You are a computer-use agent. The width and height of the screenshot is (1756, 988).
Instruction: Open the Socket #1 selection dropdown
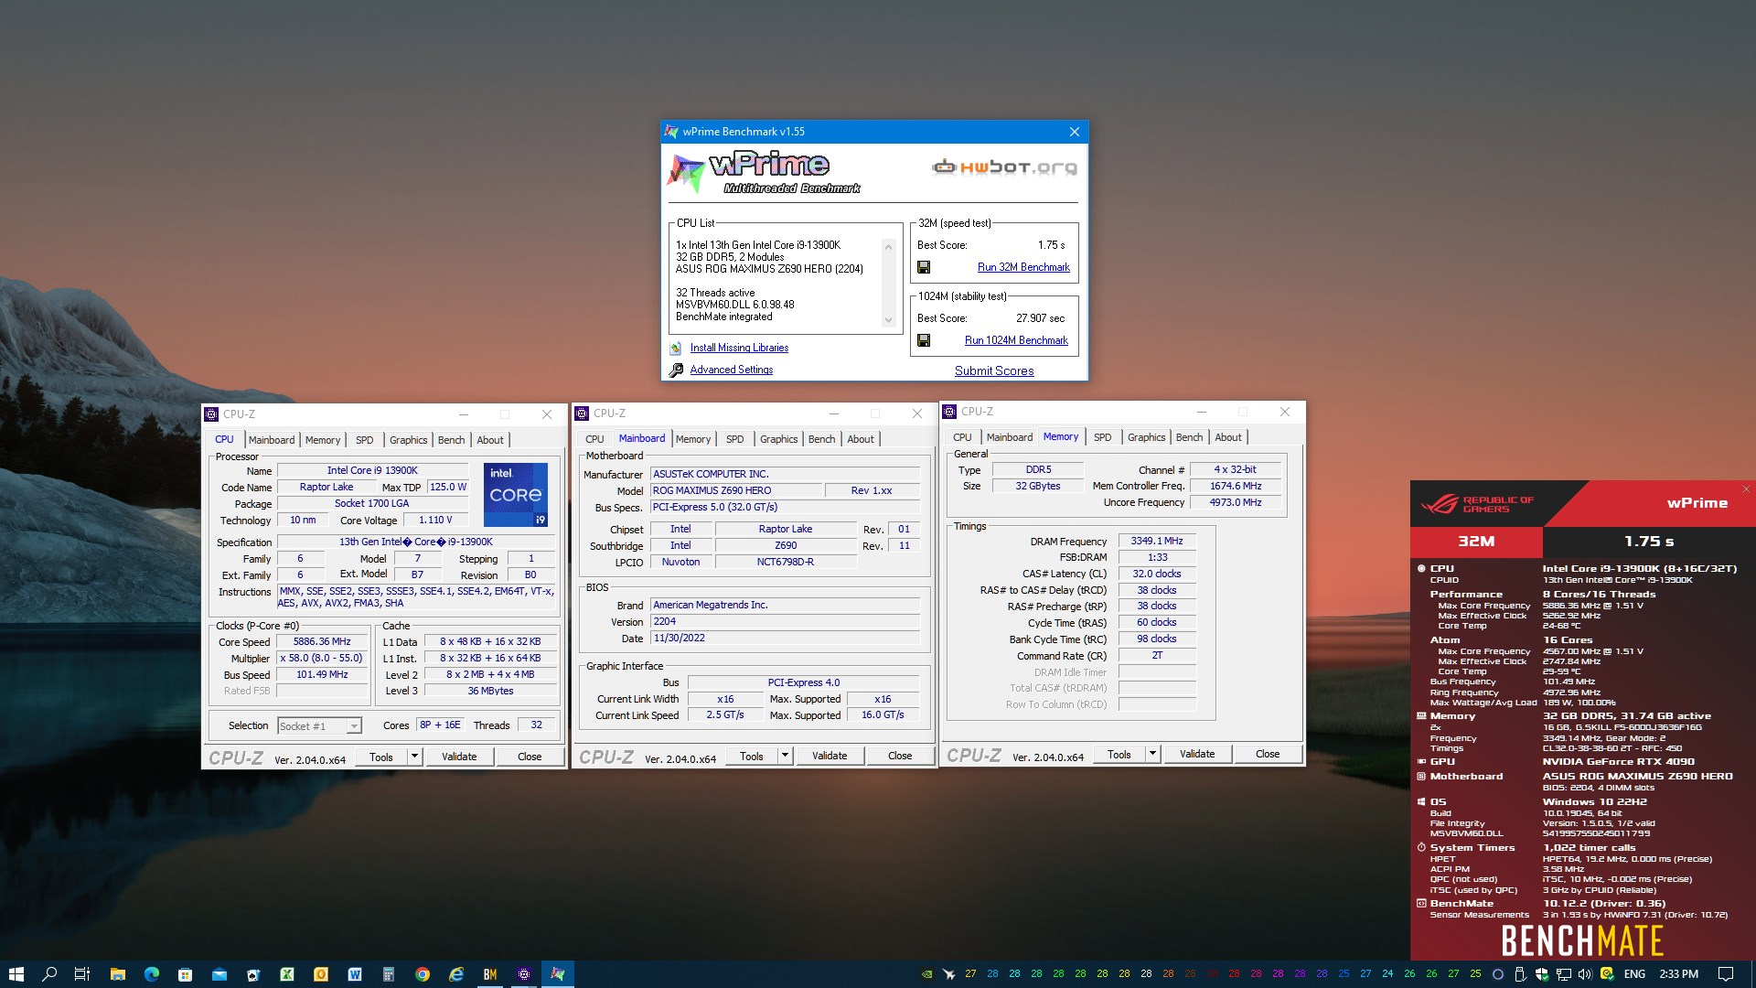(319, 725)
